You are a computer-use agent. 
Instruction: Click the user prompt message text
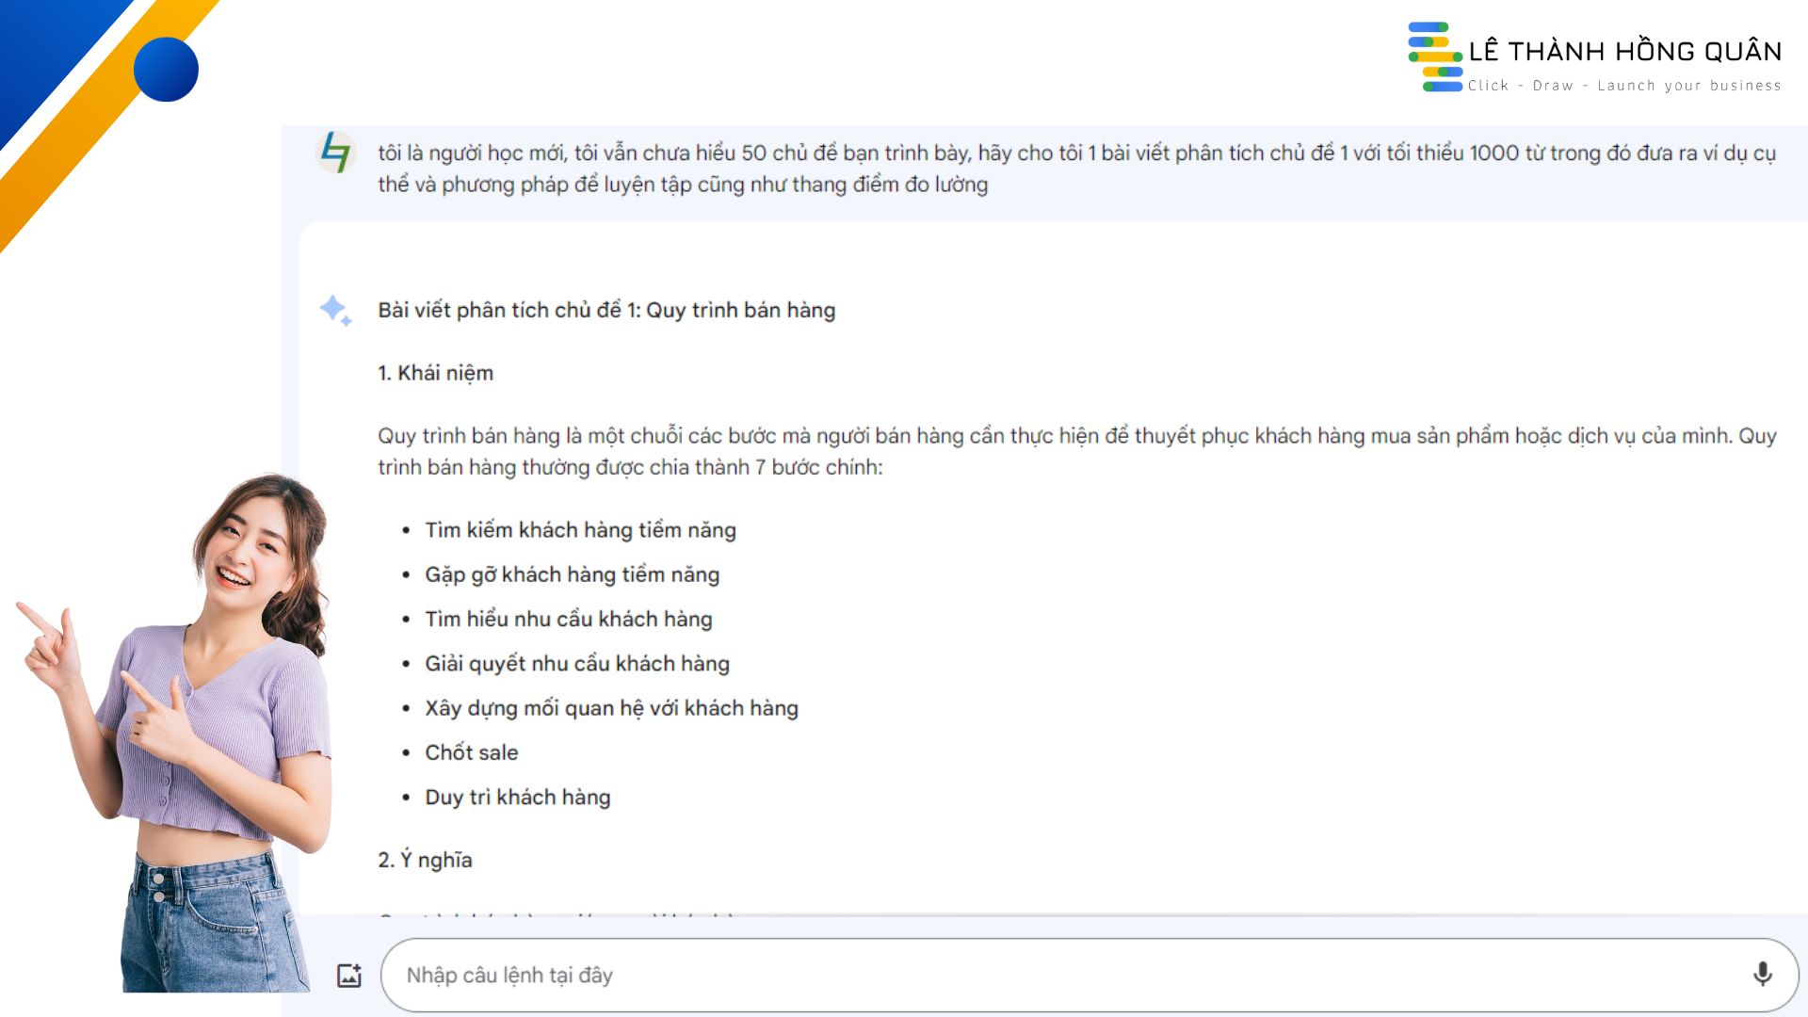tap(1075, 169)
